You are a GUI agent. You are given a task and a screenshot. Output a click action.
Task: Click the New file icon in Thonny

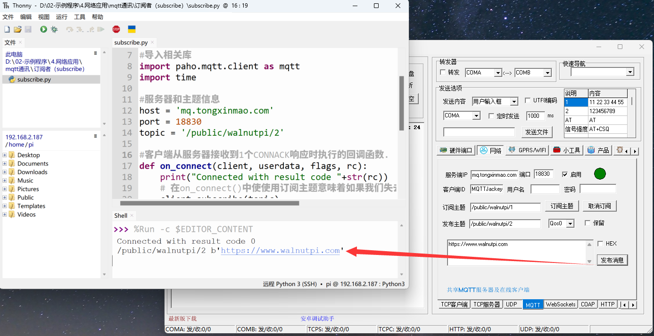click(x=7, y=29)
